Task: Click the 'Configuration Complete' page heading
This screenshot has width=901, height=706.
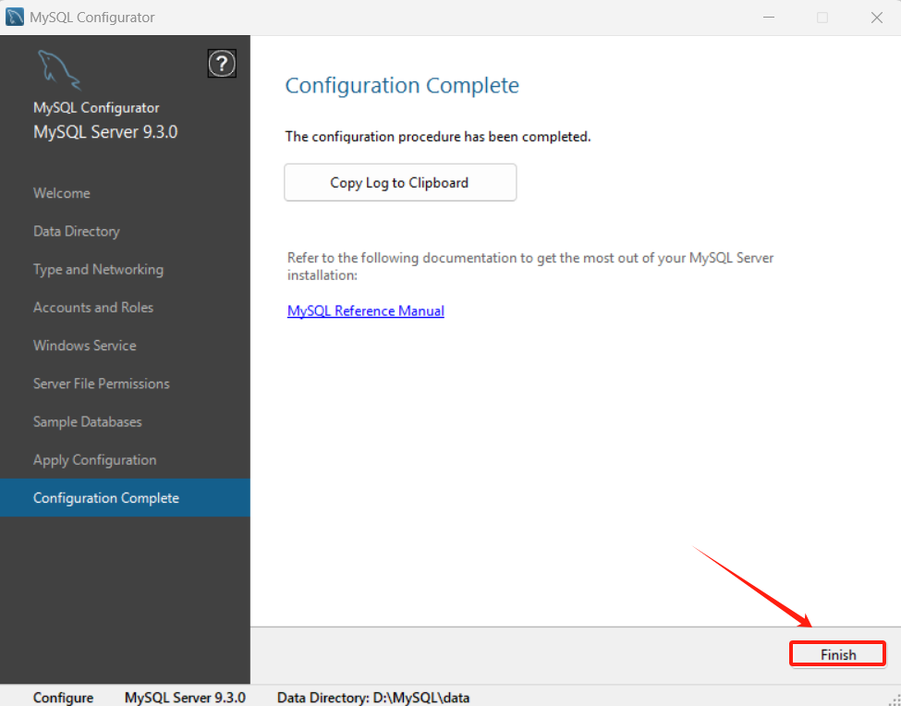Action: (x=402, y=86)
